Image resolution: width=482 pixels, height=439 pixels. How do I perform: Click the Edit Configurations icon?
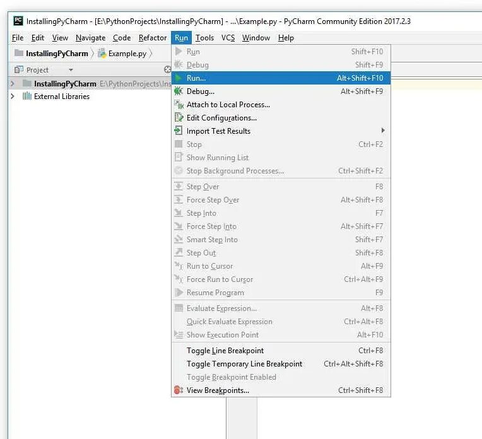click(179, 118)
